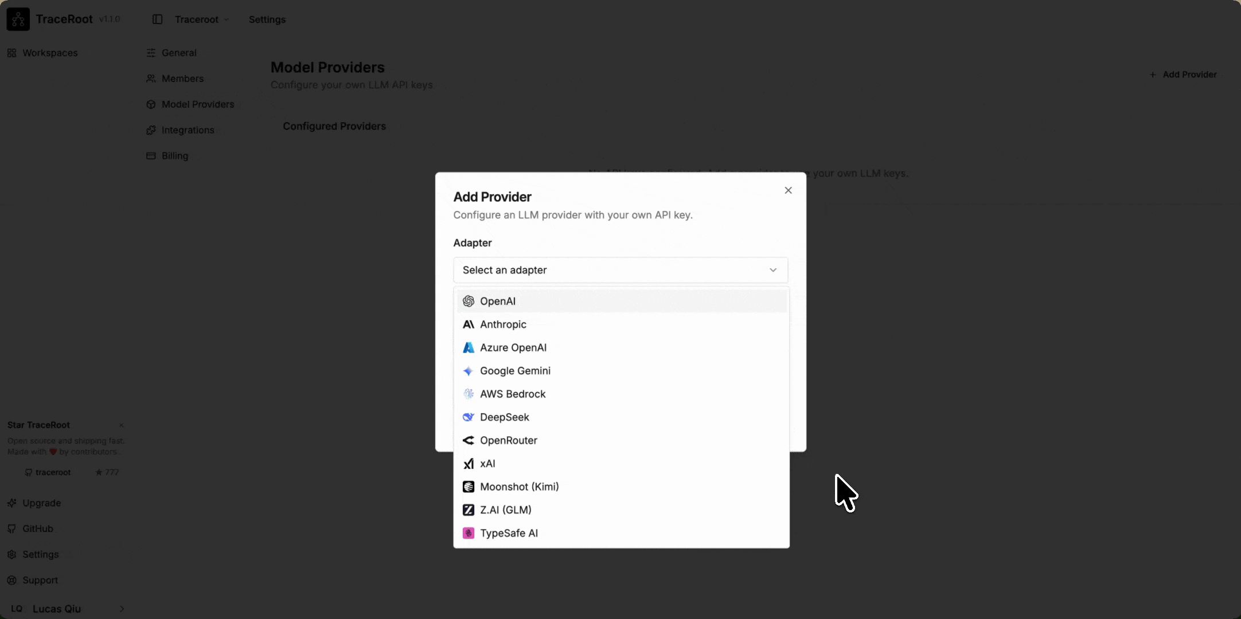Click the Azure logo icon
Viewport: 1241px width, 619px height.
469,347
